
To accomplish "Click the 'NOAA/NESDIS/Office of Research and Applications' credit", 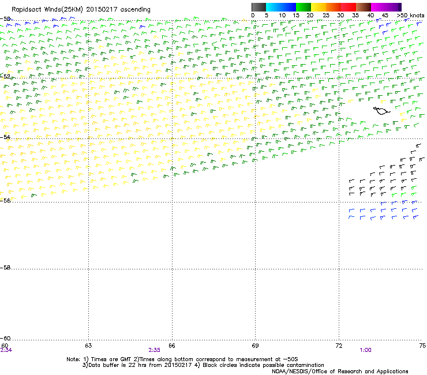I will coord(340,372).
